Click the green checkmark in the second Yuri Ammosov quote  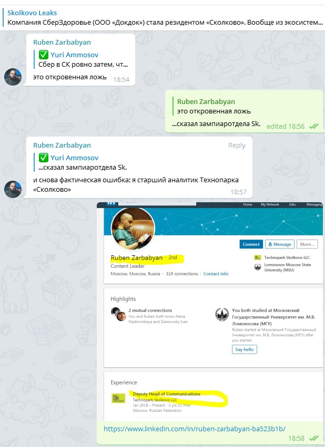point(43,158)
